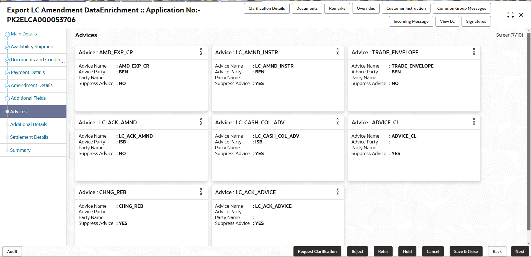Click the application number PK2ELCA000053706

pyautogui.click(x=41, y=20)
